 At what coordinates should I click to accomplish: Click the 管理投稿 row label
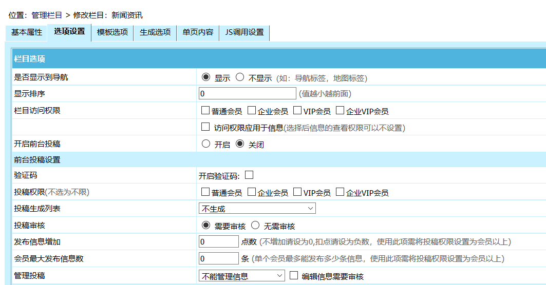[x=30, y=276]
